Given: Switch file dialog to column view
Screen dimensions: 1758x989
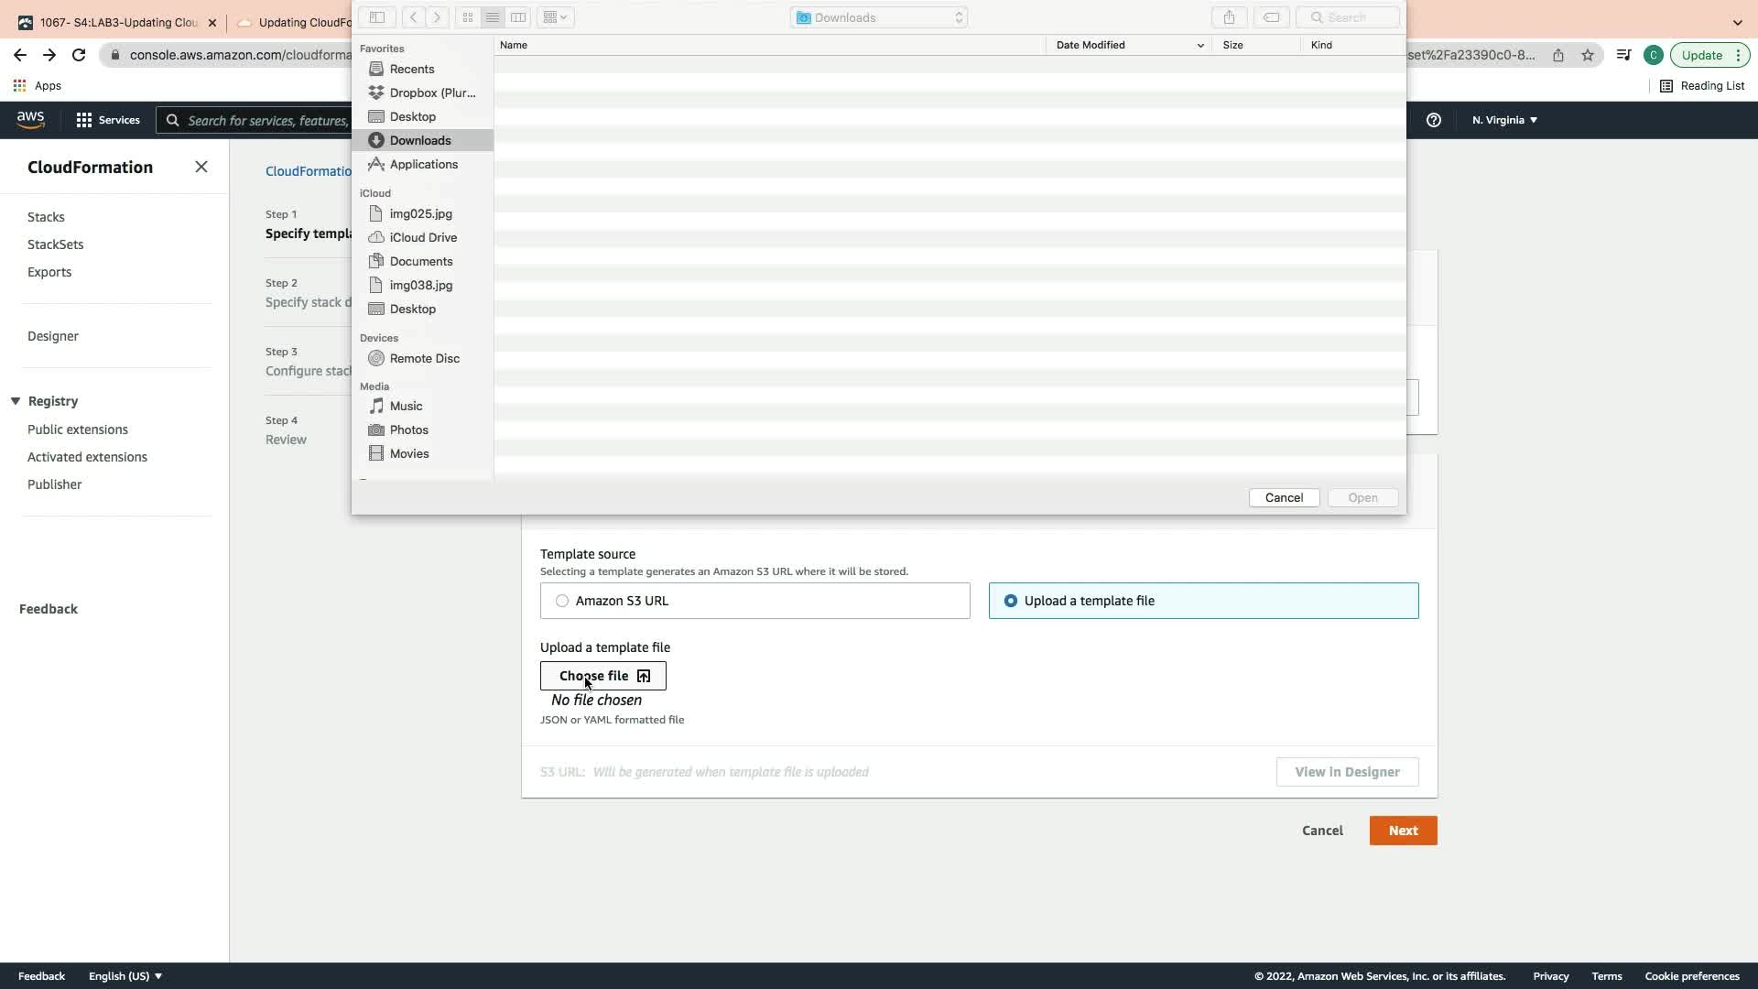Looking at the screenshot, I should 518,17.
